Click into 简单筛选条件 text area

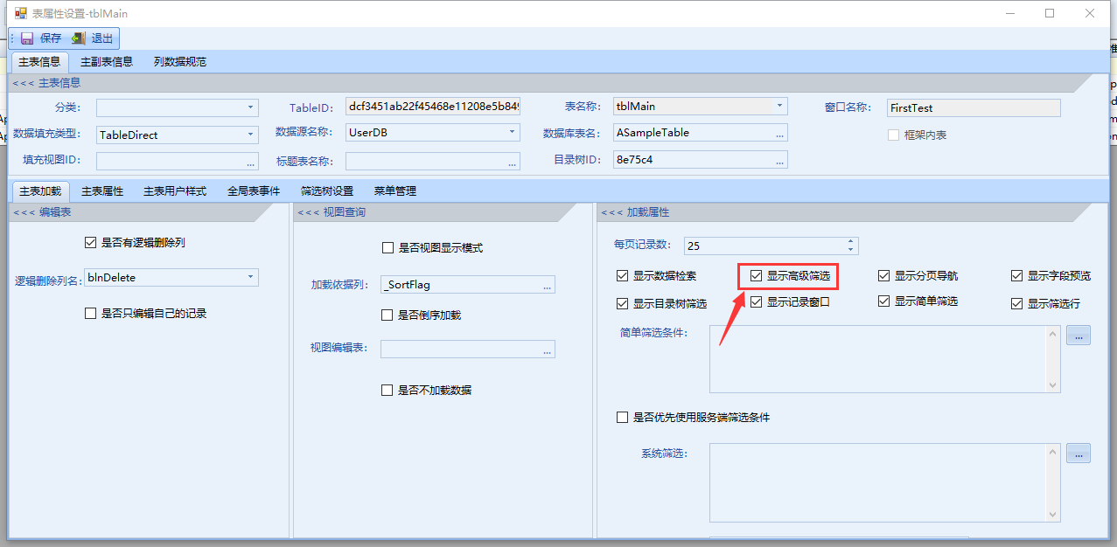tap(877, 359)
